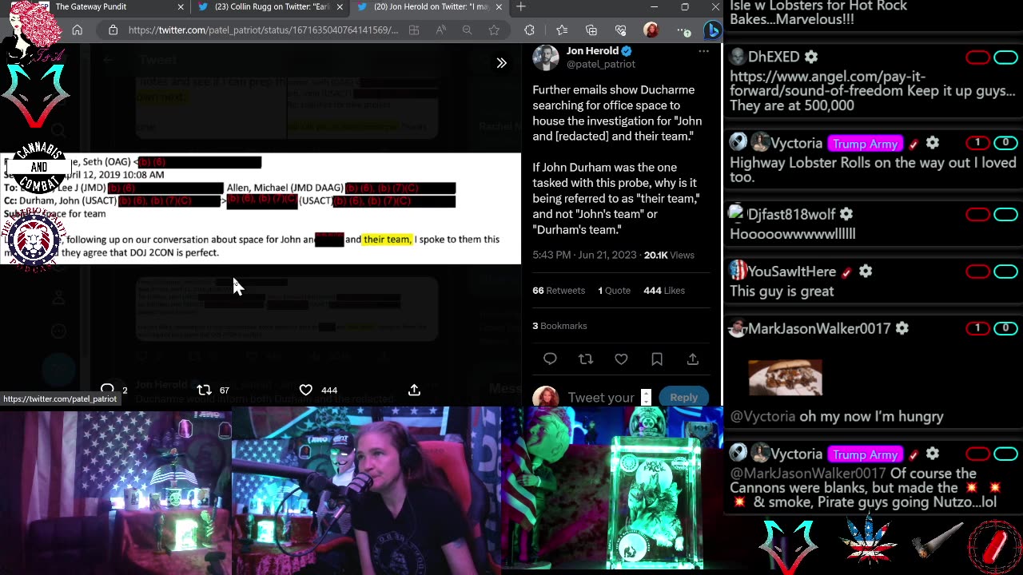This screenshot has width=1023, height=575.
Task: Click the tweet timestamp Jun 21, 2023
Action: coord(584,256)
